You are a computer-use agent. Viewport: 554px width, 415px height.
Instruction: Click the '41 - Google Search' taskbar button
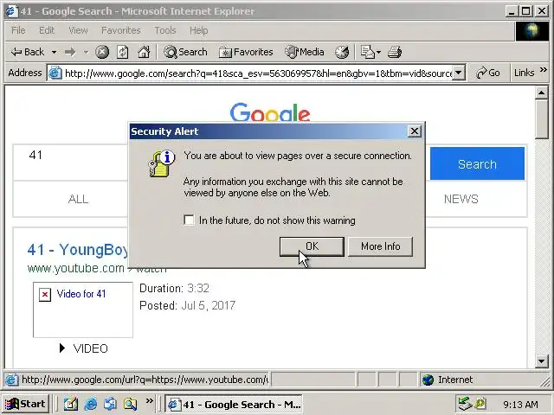[234, 404]
